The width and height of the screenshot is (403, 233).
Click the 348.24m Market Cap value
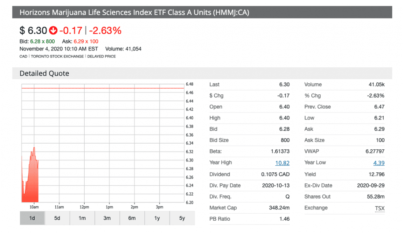pyautogui.click(x=278, y=208)
